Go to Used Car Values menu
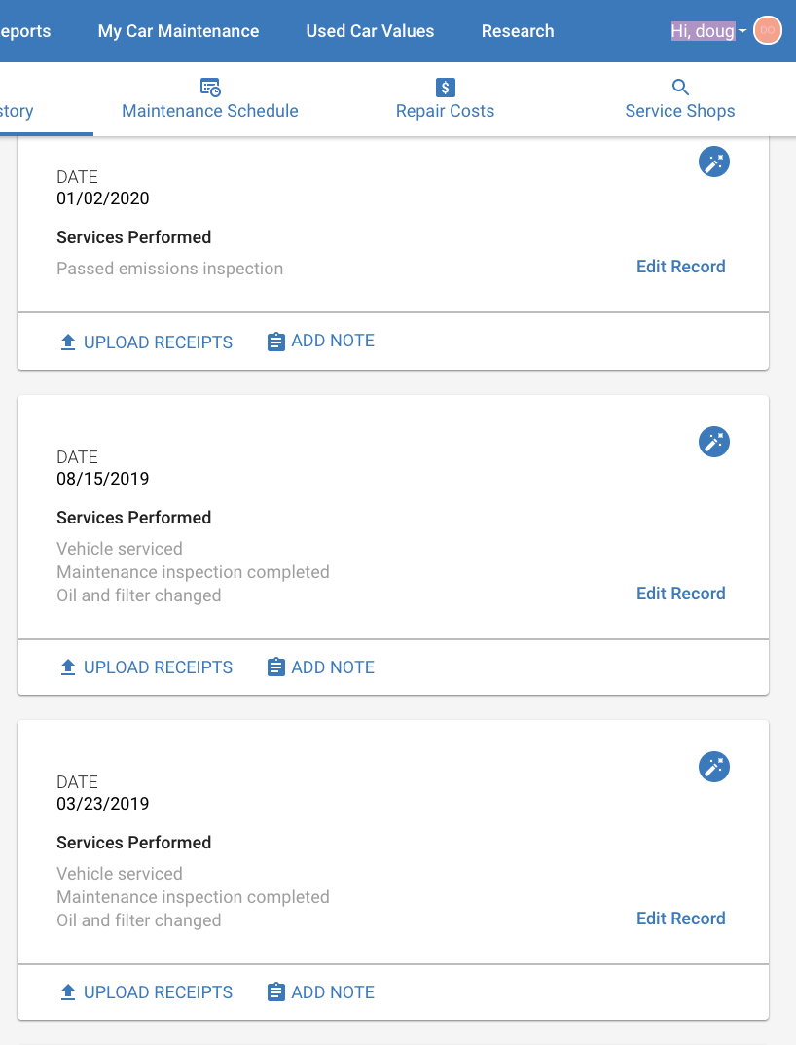The width and height of the screenshot is (796, 1045). [370, 31]
